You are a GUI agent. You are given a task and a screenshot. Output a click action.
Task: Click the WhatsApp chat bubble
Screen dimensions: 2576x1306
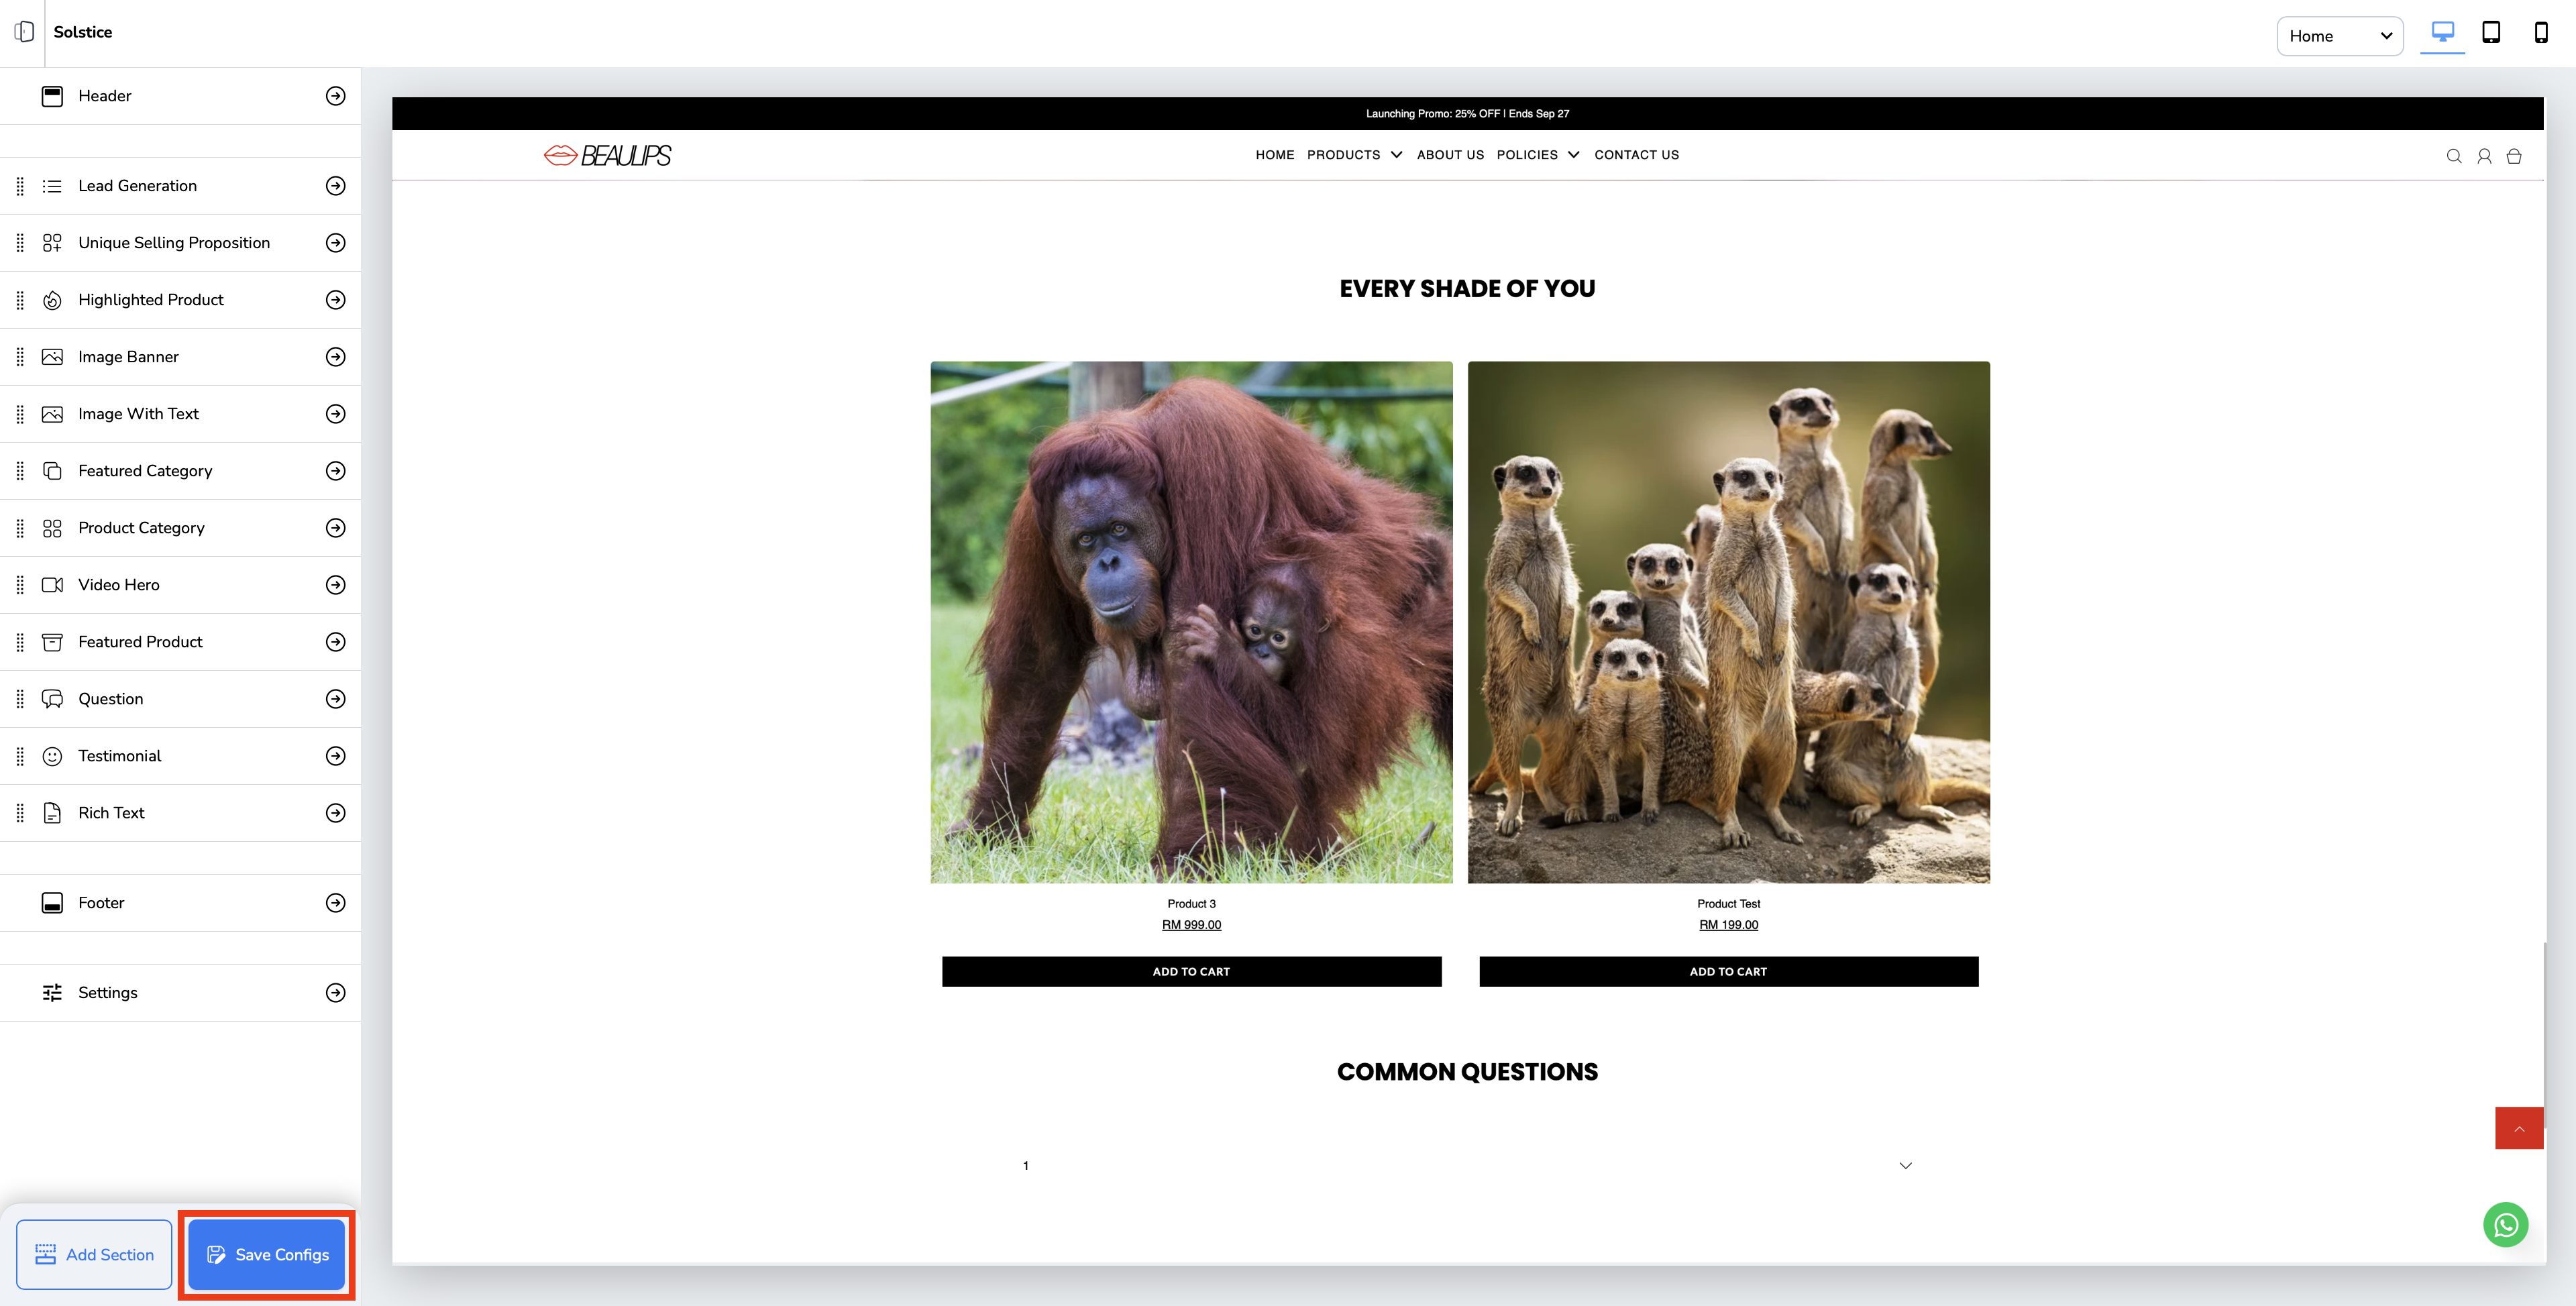click(x=2505, y=1225)
